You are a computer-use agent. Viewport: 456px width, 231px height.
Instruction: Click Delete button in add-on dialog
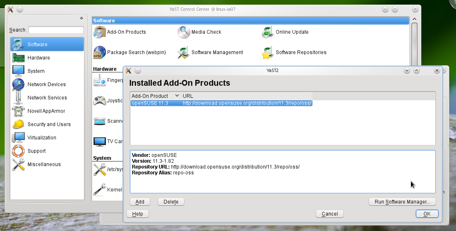tap(171, 202)
